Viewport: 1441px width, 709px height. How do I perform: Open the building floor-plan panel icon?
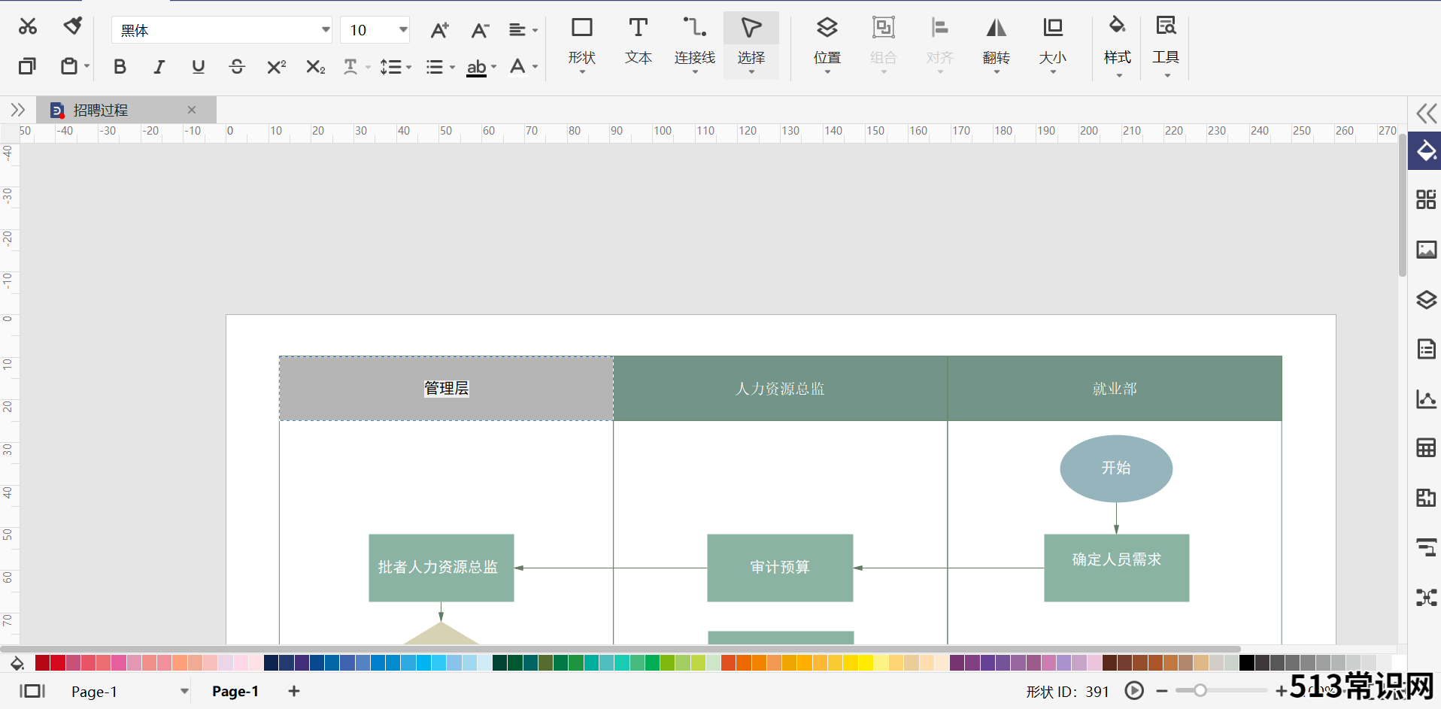pyautogui.click(x=1426, y=498)
